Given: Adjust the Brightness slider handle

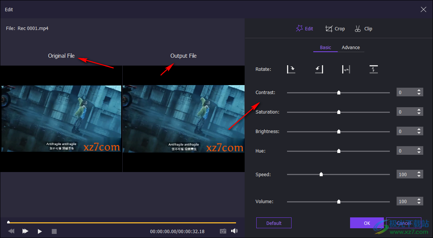Looking at the screenshot, I should 339,132.
